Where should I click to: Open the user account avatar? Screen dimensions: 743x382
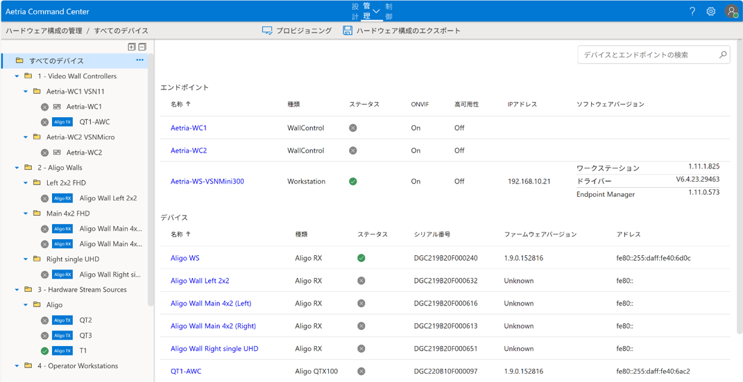click(x=731, y=11)
